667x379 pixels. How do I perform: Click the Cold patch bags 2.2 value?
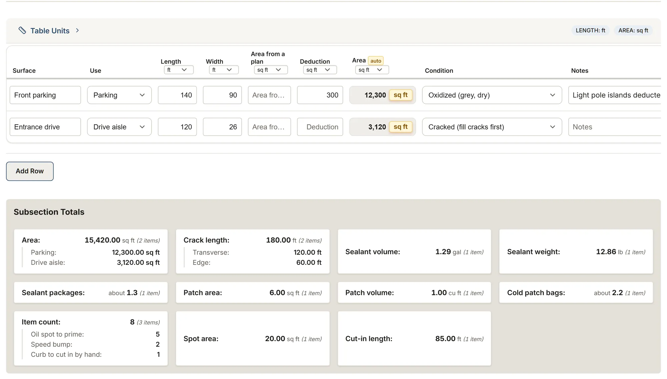[617, 293]
